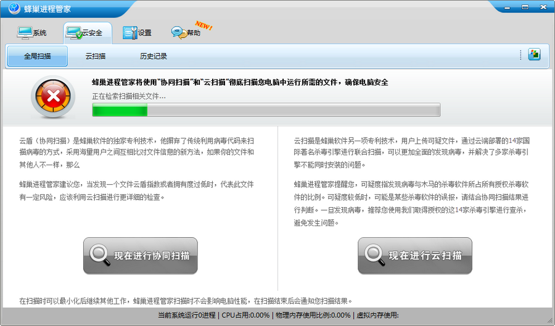Image resolution: width=555 pixels, height=326 pixels.
Task: Click the green scan progress bar
Action: (x=266, y=110)
